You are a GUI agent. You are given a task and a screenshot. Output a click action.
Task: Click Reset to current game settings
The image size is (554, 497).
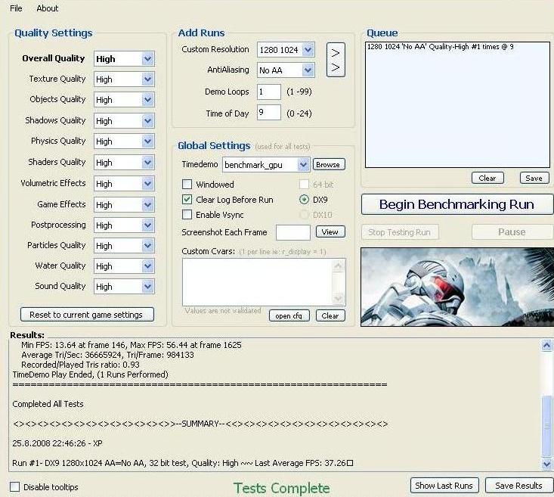[87, 315]
